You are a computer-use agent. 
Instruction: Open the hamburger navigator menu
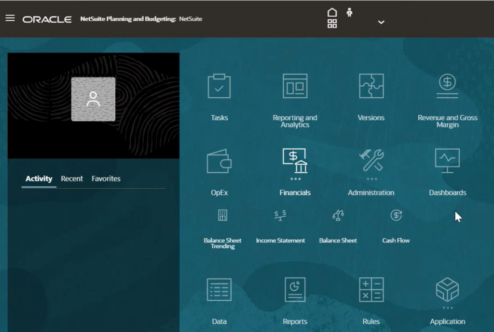click(x=10, y=18)
